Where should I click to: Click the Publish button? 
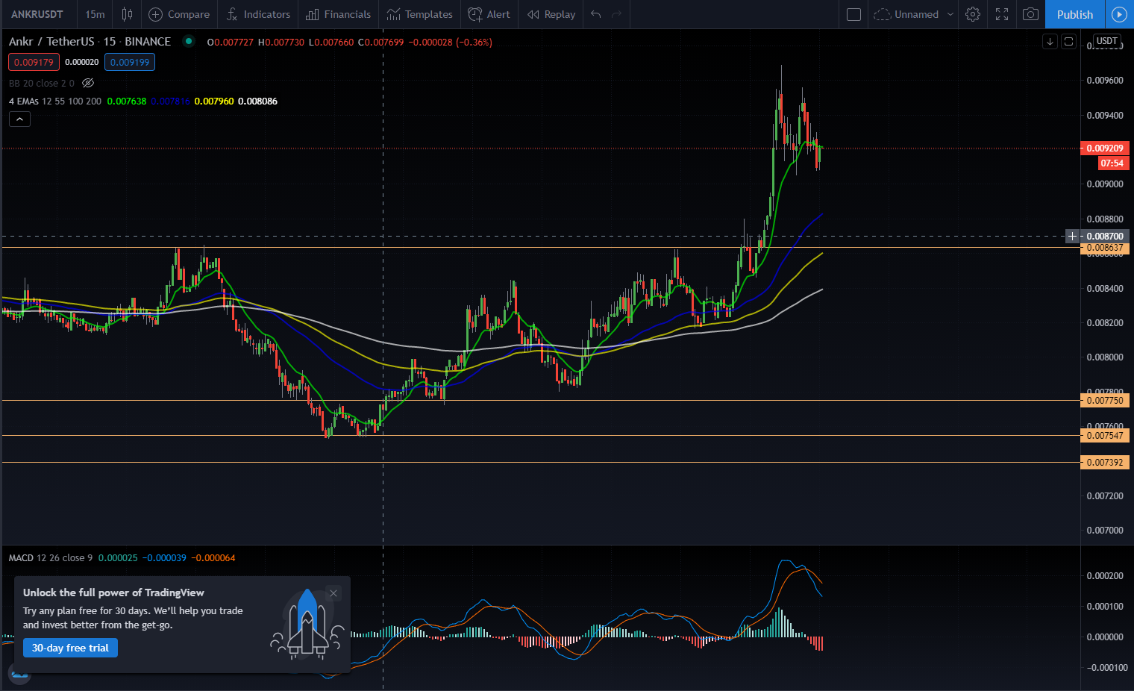(x=1074, y=14)
